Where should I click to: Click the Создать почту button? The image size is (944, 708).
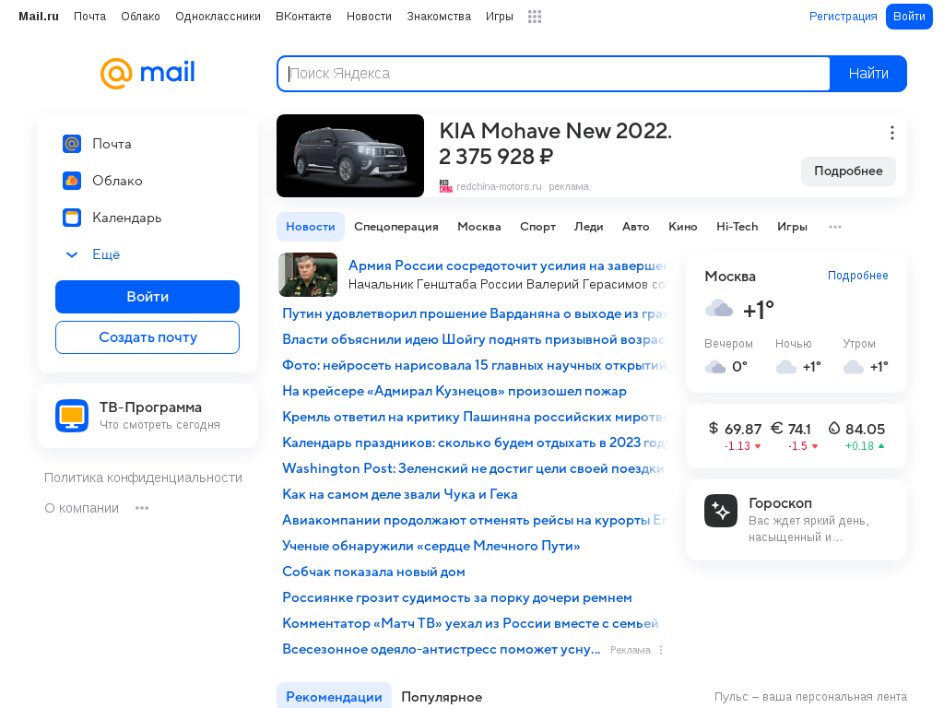point(147,337)
